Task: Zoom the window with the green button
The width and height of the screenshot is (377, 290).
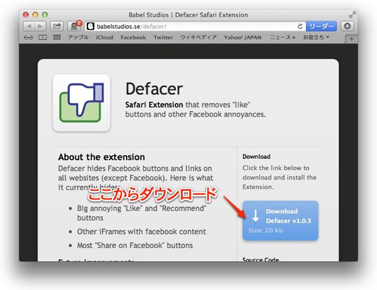Action: pos(45,15)
